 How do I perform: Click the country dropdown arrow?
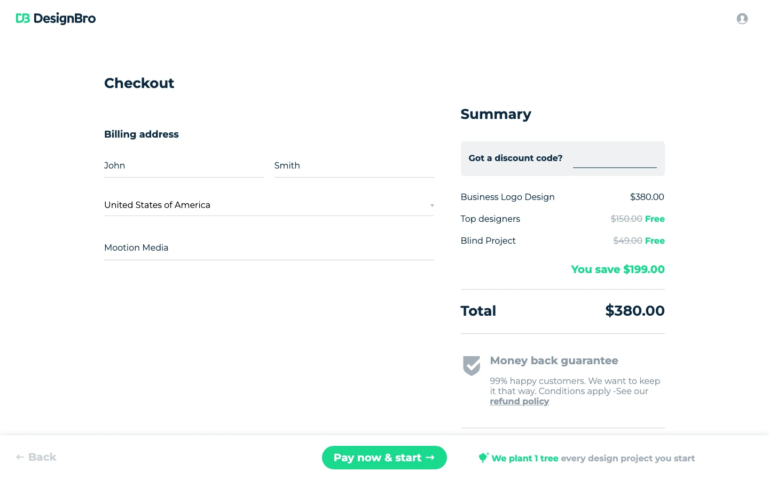(432, 206)
